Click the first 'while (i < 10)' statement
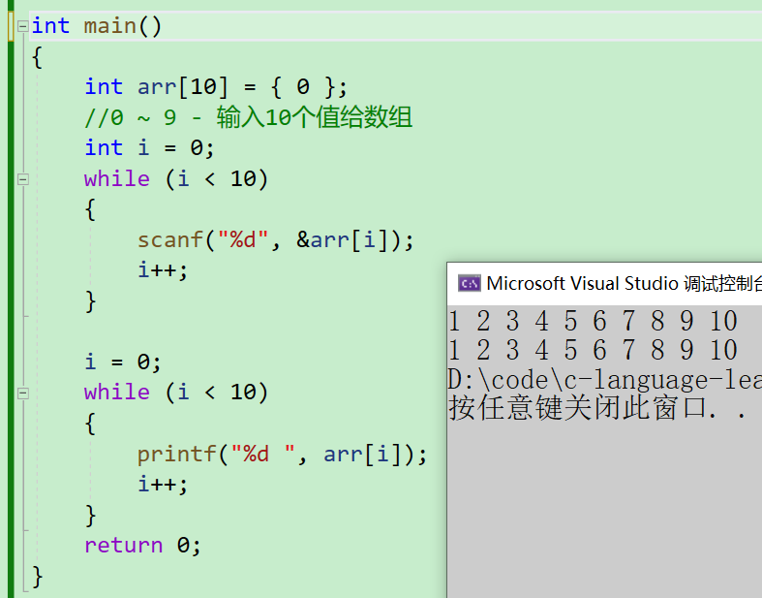The image size is (762, 598). 176,179
